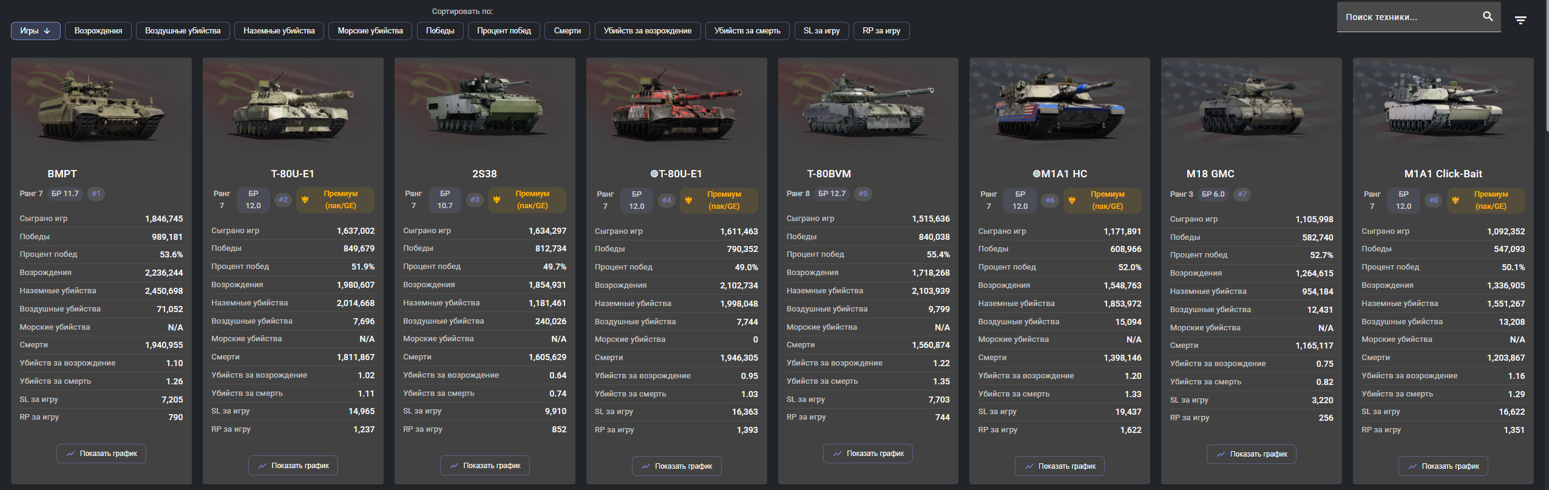Sort by Наземные убийства
1549x490 pixels.
click(x=279, y=31)
